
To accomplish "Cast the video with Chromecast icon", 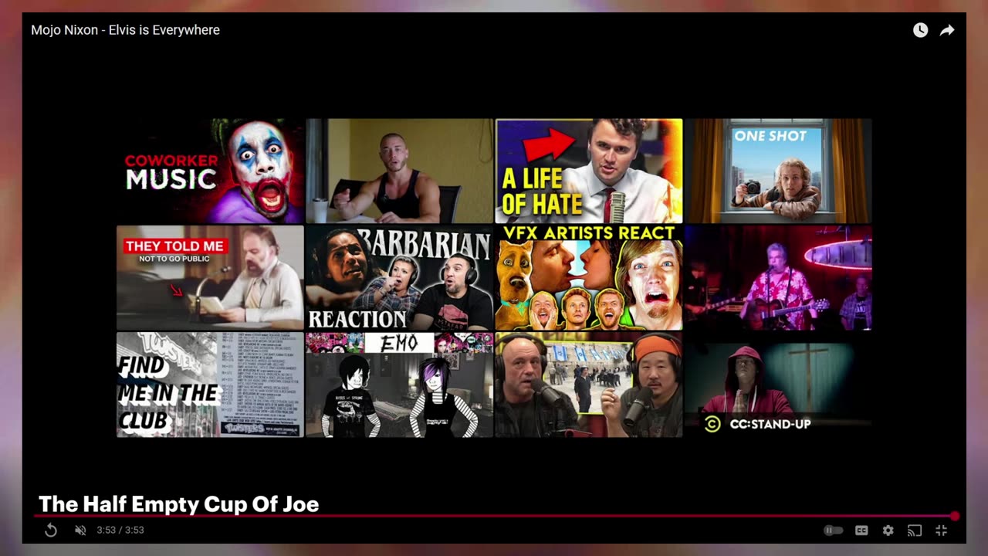I will click(915, 531).
